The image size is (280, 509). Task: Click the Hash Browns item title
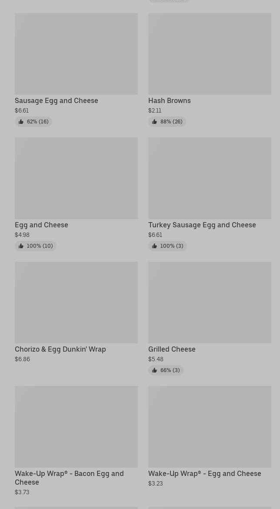pyautogui.click(x=170, y=100)
